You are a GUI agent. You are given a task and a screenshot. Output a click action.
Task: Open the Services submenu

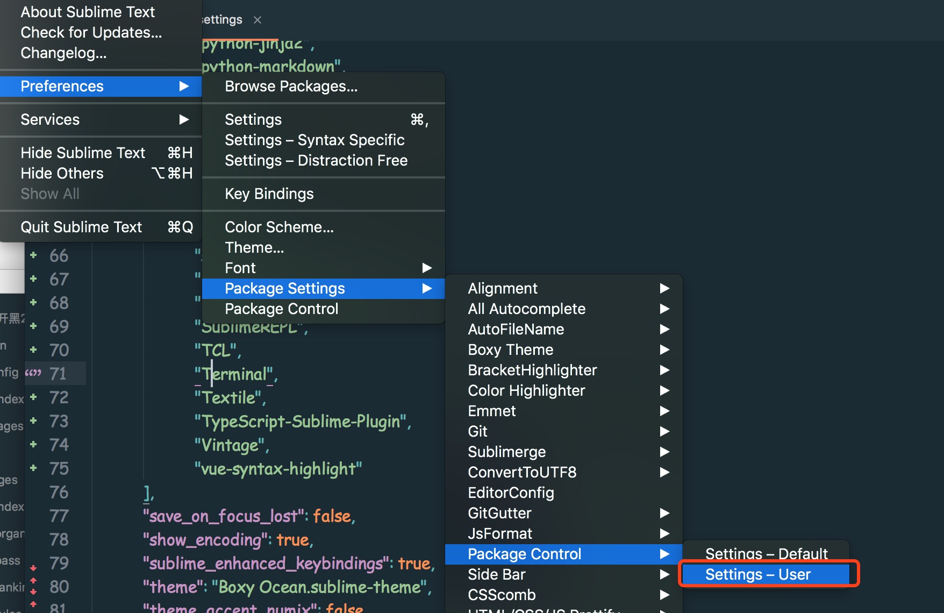[101, 119]
